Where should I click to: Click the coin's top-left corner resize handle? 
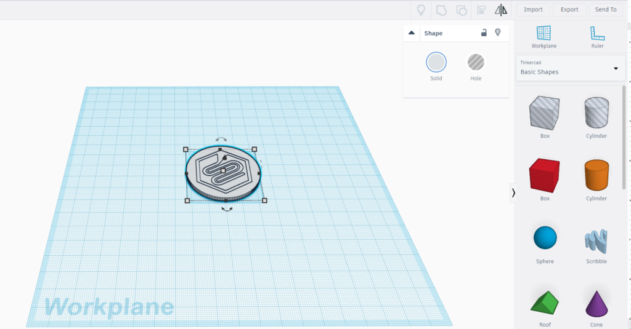pos(185,149)
